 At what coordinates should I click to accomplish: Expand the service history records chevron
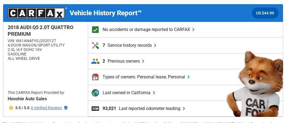155,45
